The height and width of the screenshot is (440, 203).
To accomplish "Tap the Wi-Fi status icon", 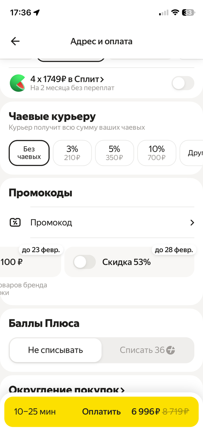I will 175,12.
